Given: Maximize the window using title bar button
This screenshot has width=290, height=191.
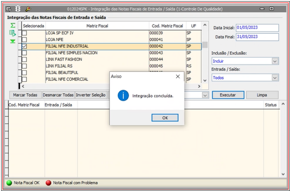Looking at the screenshot, I should pyautogui.click(x=271, y=9).
